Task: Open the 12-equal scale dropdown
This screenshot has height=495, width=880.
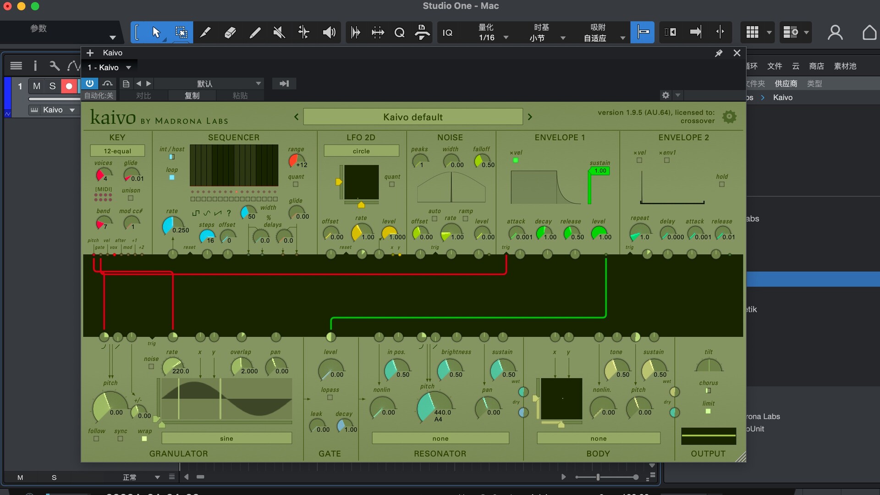Action: [117, 151]
